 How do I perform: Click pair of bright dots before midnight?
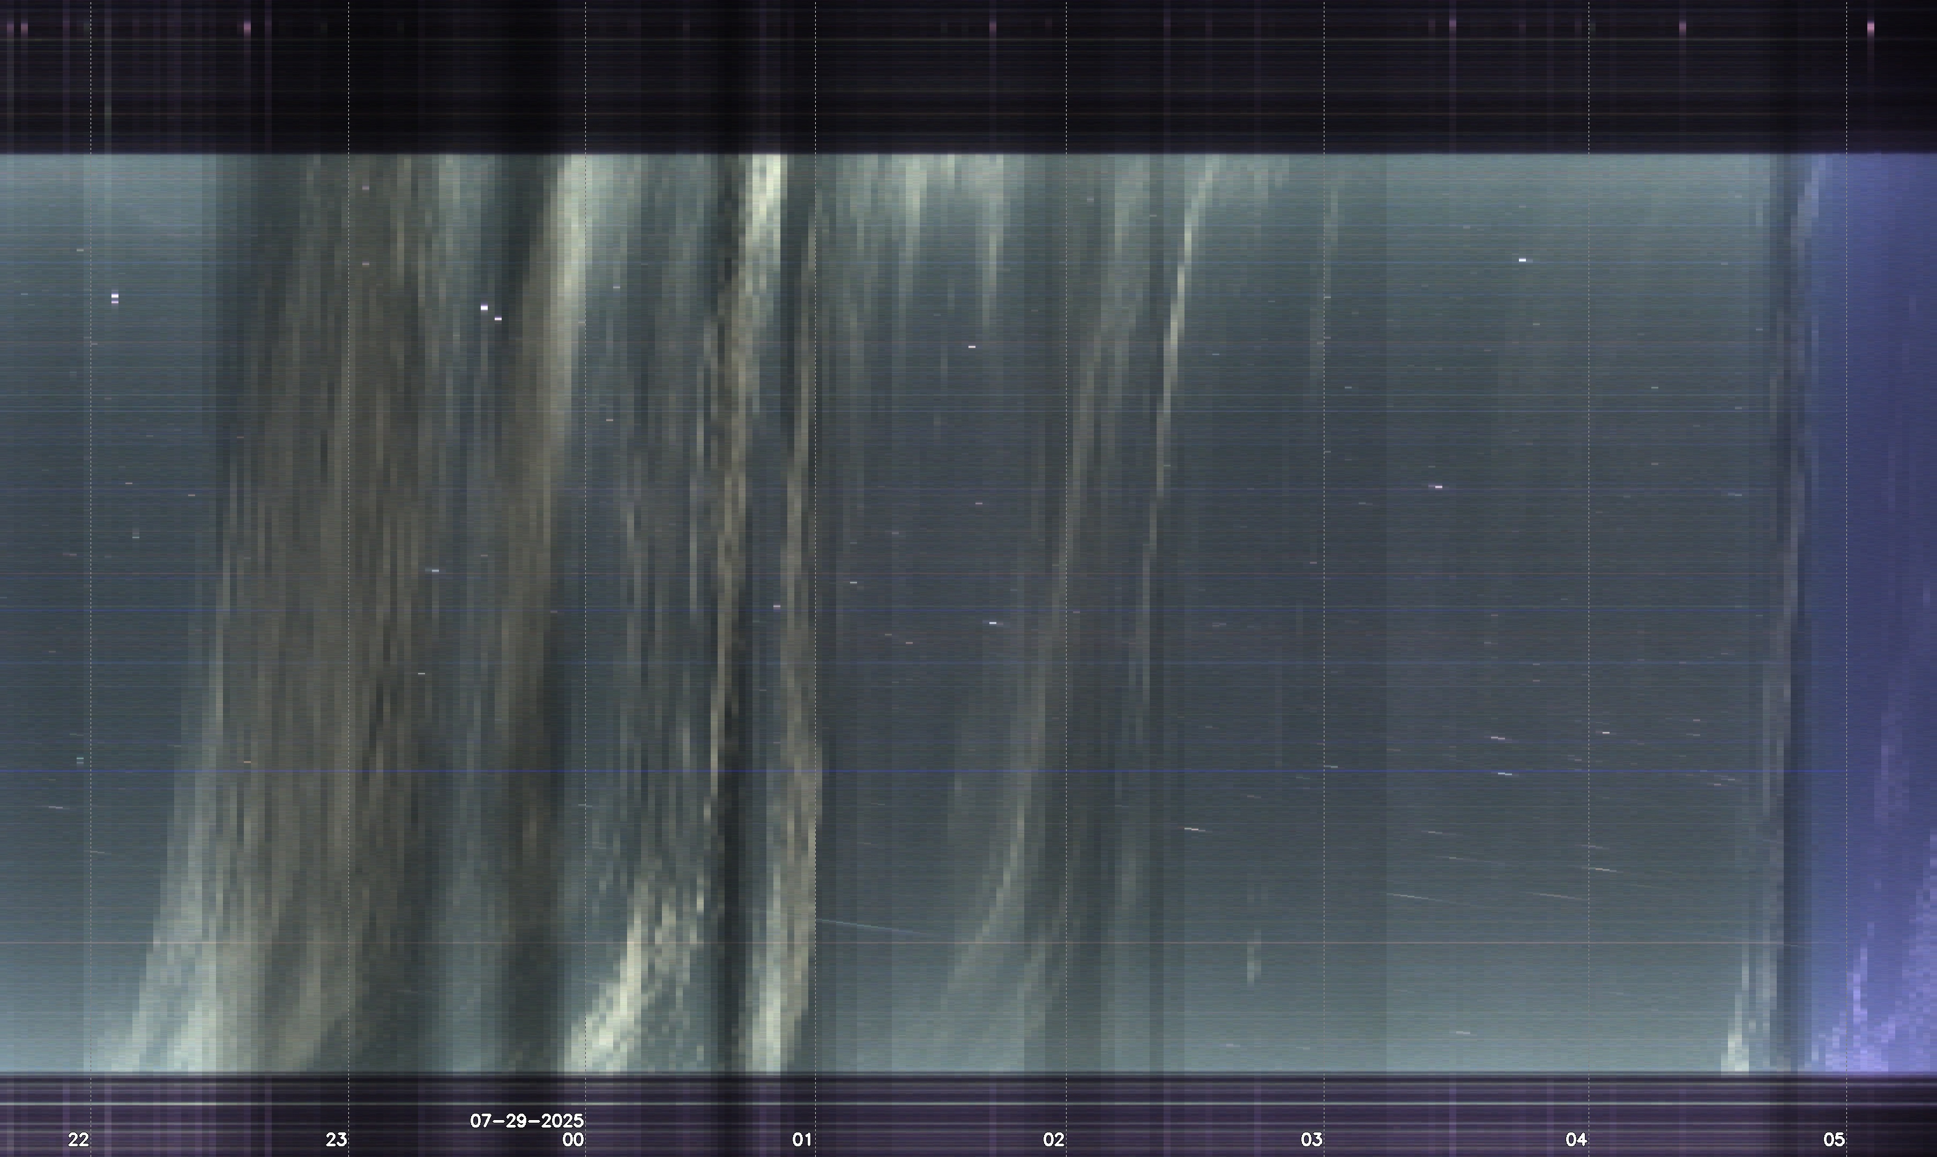click(x=491, y=313)
